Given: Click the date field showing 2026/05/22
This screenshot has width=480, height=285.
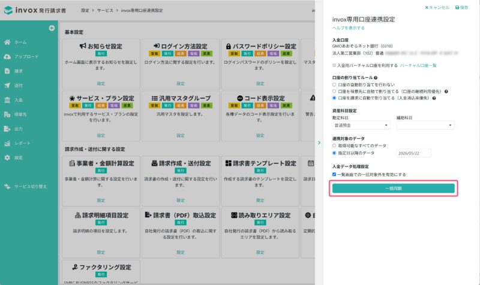Looking at the screenshot, I should pos(413,153).
